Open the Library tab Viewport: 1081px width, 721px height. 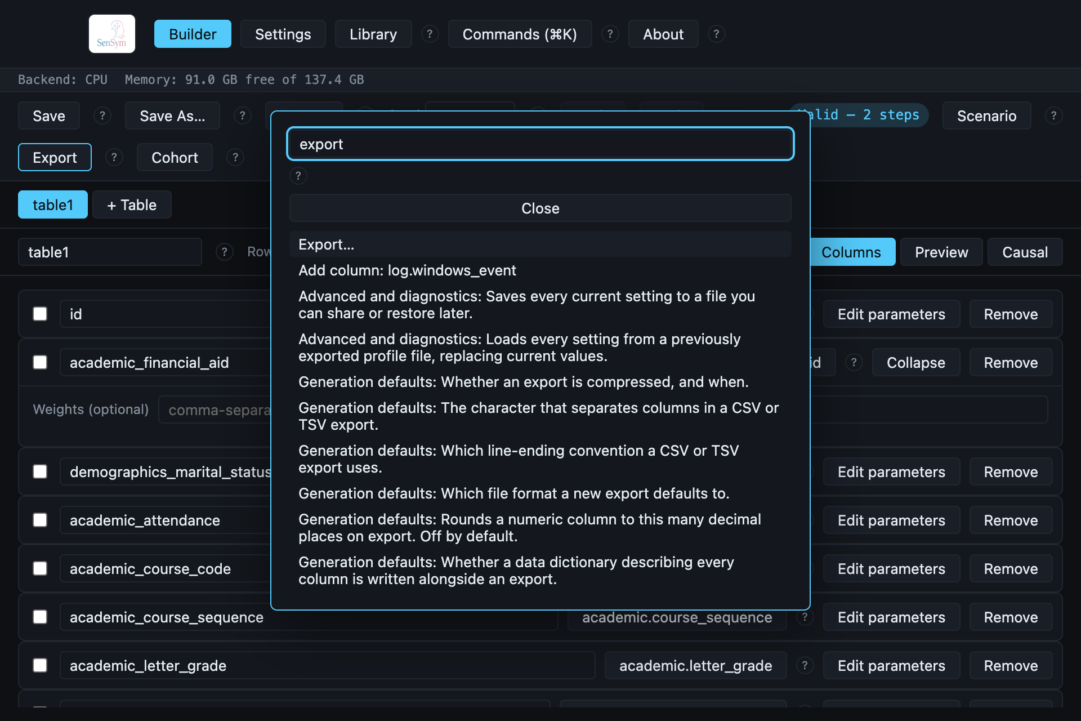coord(373,34)
